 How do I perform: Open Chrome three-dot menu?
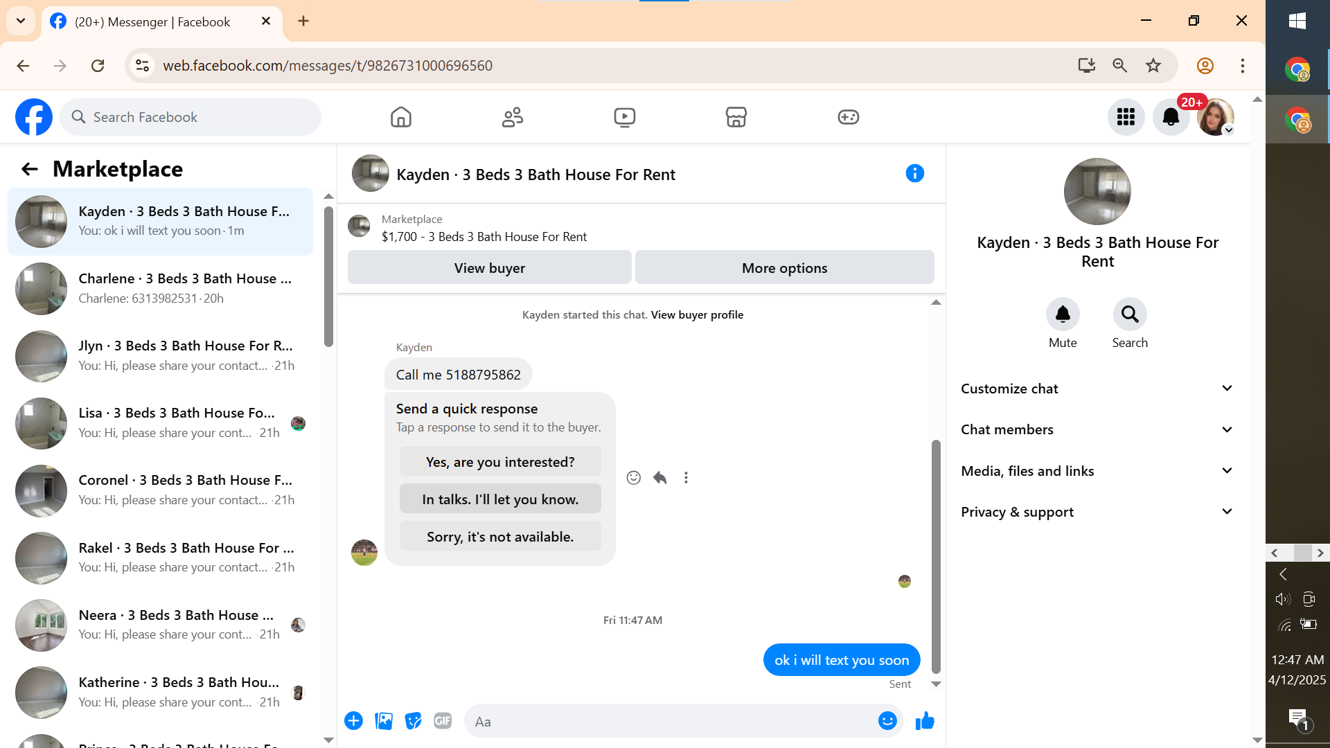point(1243,66)
